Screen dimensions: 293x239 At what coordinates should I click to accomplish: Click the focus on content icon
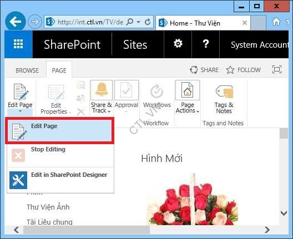click(x=277, y=69)
